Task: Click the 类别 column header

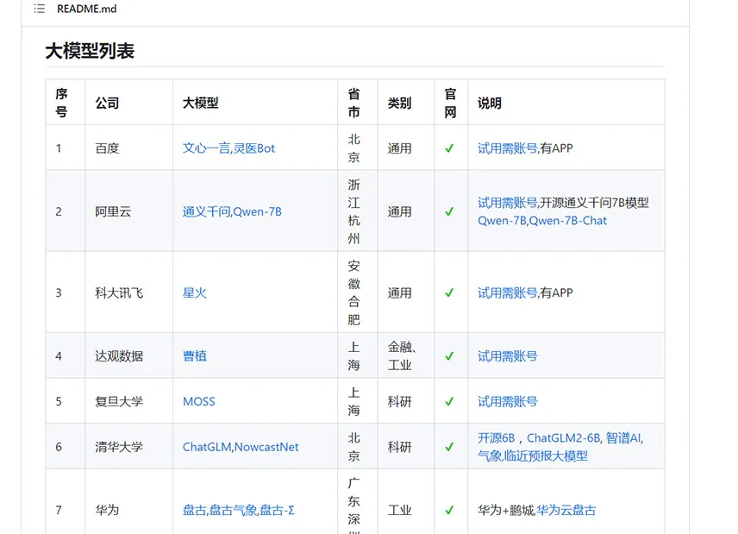Action: pyautogui.click(x=399, y=103)
